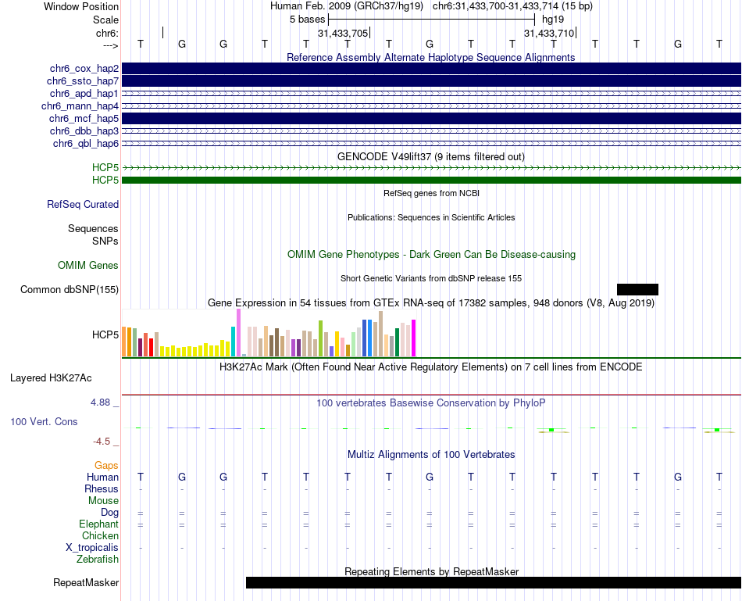The image size is (742, 601).
Task: Click the HCP5 GTEx expression bar chart
Action: [x=269, y=333]
